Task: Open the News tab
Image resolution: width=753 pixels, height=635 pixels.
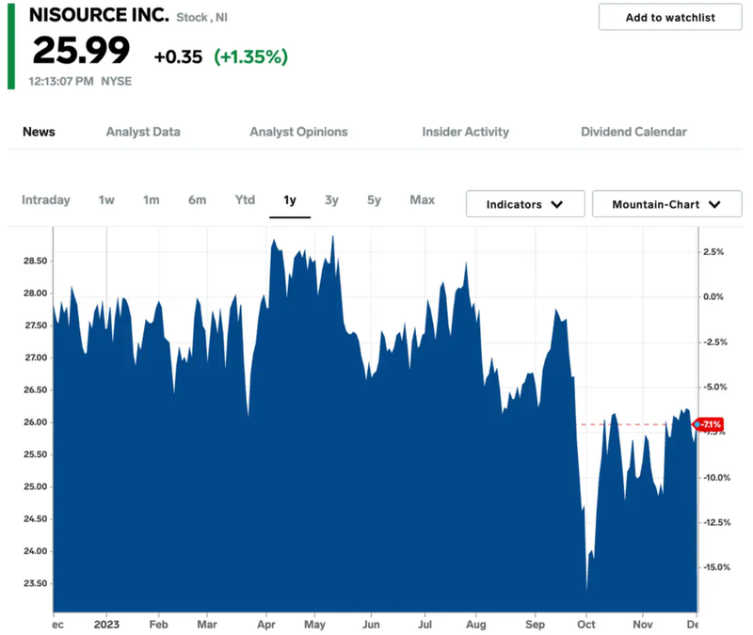Action: coord(39,132)
